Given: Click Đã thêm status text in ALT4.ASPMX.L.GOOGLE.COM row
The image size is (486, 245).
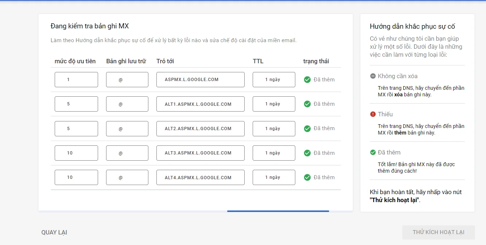Looking at the screenshot, I should click(324, 177).
